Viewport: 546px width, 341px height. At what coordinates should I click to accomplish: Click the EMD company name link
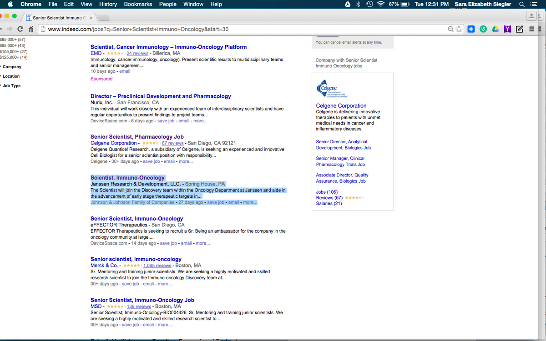96,53
